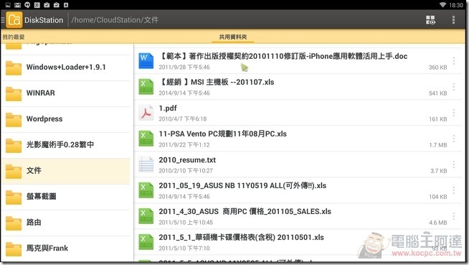The image size is (469, 265).
Task: Open the 著作出版授權契約 doc by name
Action: click(x=283, y=56)
